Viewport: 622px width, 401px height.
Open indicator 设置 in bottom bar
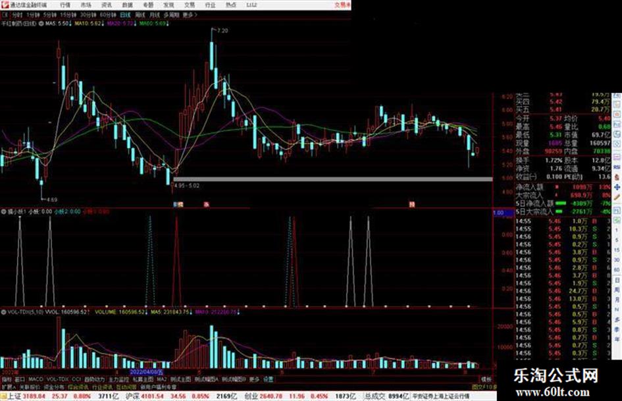point(269,379)
